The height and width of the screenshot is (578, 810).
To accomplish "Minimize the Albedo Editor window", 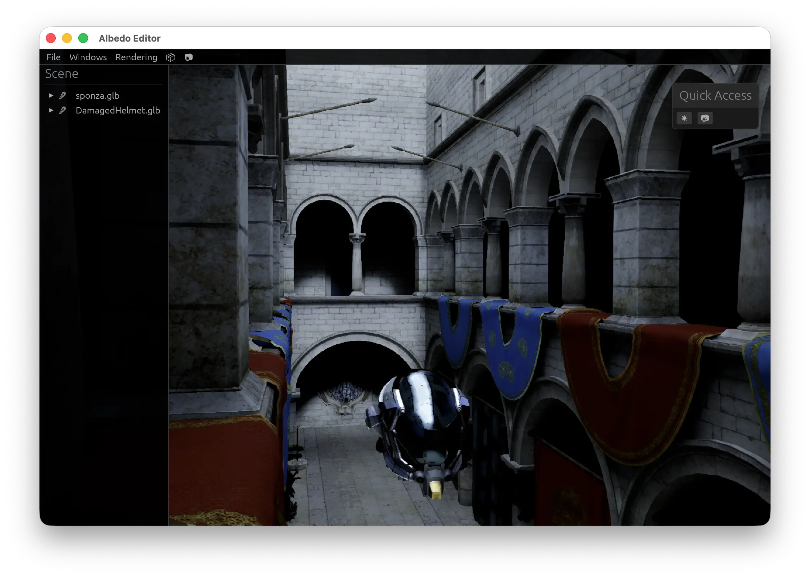I will [x=67, y=38].
